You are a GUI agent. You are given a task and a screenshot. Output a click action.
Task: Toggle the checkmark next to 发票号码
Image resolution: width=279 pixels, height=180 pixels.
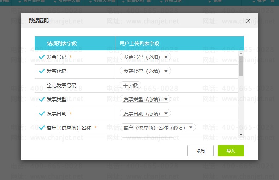(x=42, y=57)
